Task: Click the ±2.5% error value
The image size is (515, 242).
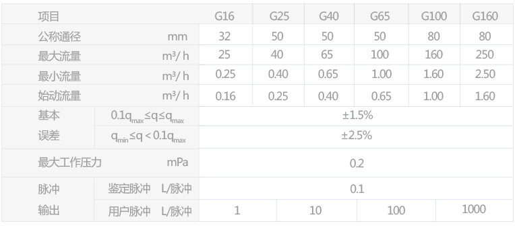Action: pos(357,135)
